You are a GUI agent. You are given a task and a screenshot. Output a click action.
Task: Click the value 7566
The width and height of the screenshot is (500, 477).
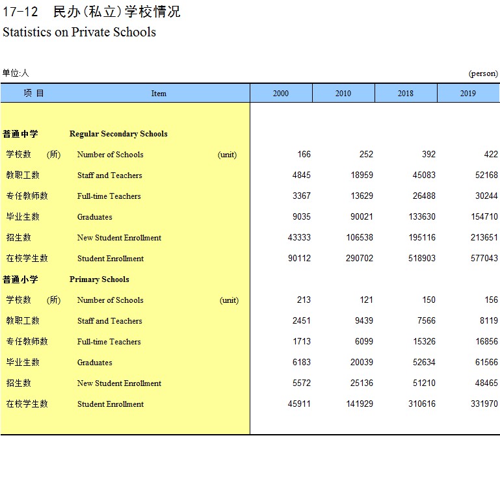click(427, 321)
